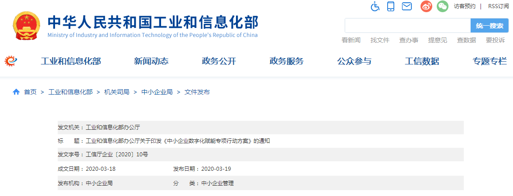The width and height of the screenshot is (513, 196).
Task: Click the English ministry name subtitle
Action: coord(153,35)
